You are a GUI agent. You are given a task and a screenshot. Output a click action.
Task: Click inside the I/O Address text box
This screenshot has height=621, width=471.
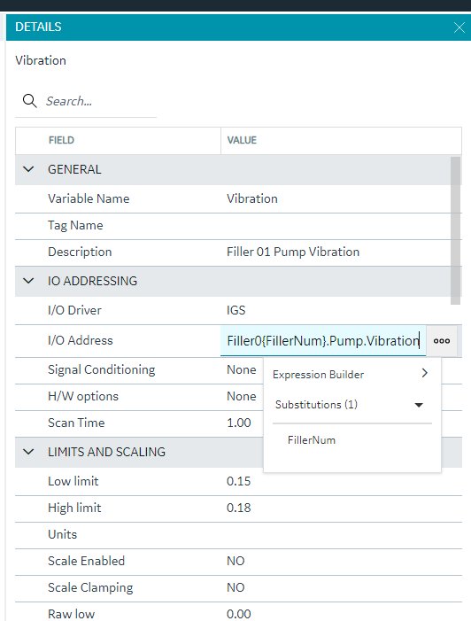(x=323, y=340)
